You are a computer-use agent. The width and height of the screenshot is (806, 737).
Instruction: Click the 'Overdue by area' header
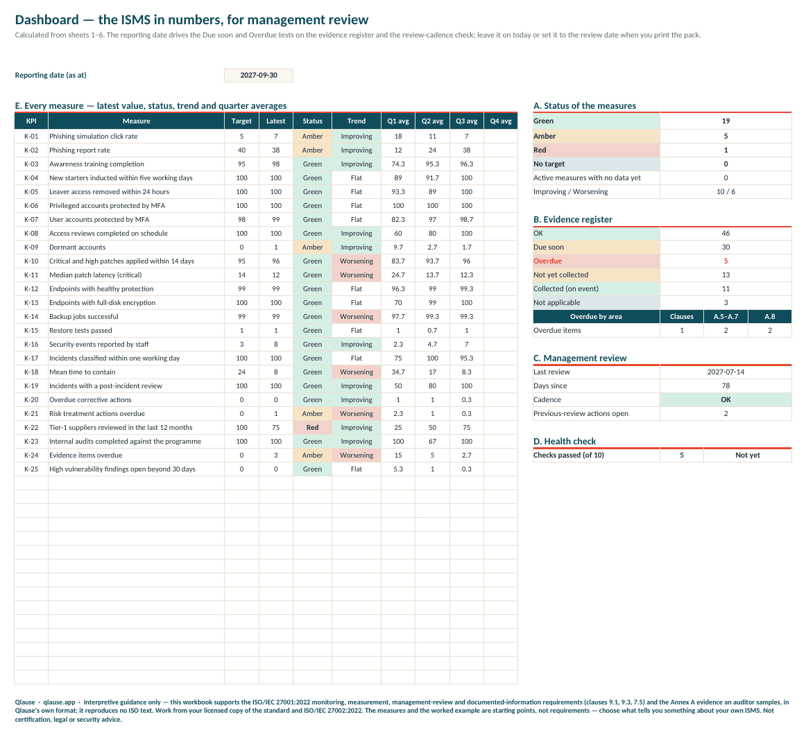pyautogui.click(x=597, y=317)
